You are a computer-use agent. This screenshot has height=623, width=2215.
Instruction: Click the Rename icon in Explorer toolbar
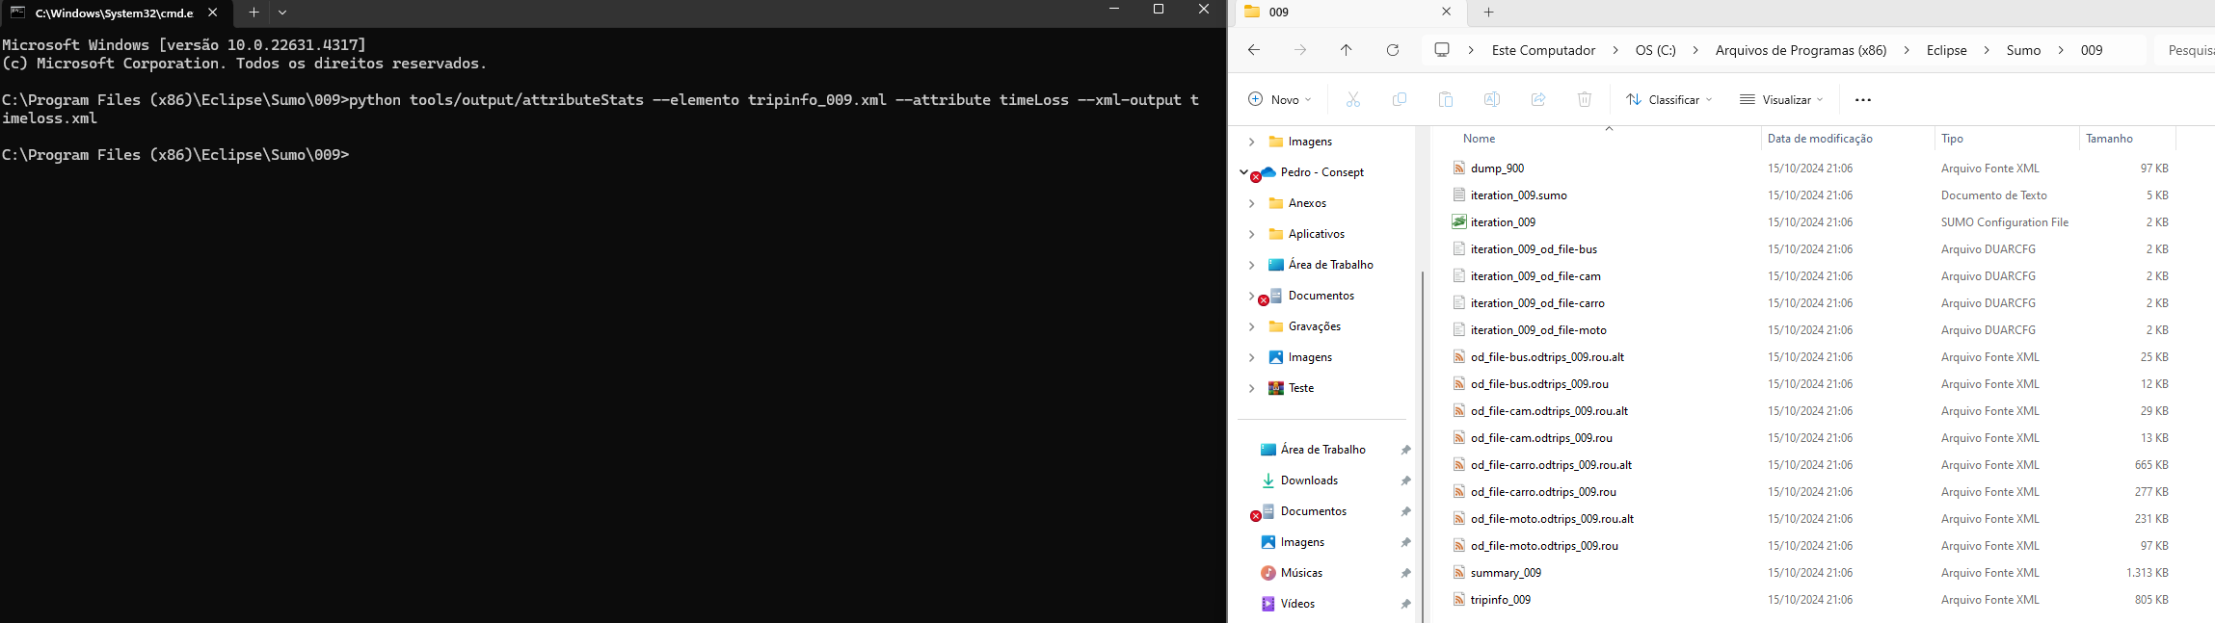pyautogui.click(x=1491, y=99)
